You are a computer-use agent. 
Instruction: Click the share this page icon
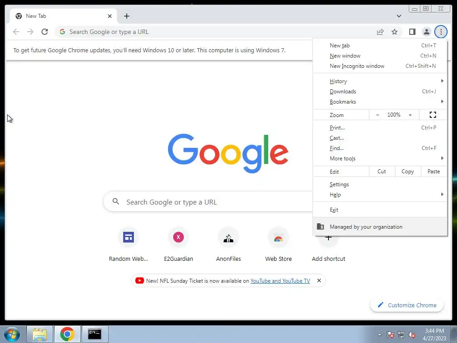380,32
